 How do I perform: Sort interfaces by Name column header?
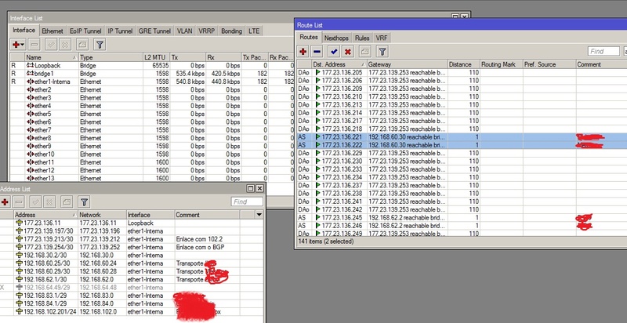tap(52, 57)
